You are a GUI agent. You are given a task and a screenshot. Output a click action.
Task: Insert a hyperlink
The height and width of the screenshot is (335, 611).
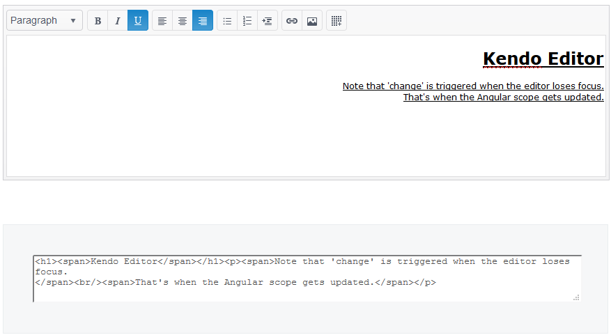pyautogui.click(x=292, y=20)
